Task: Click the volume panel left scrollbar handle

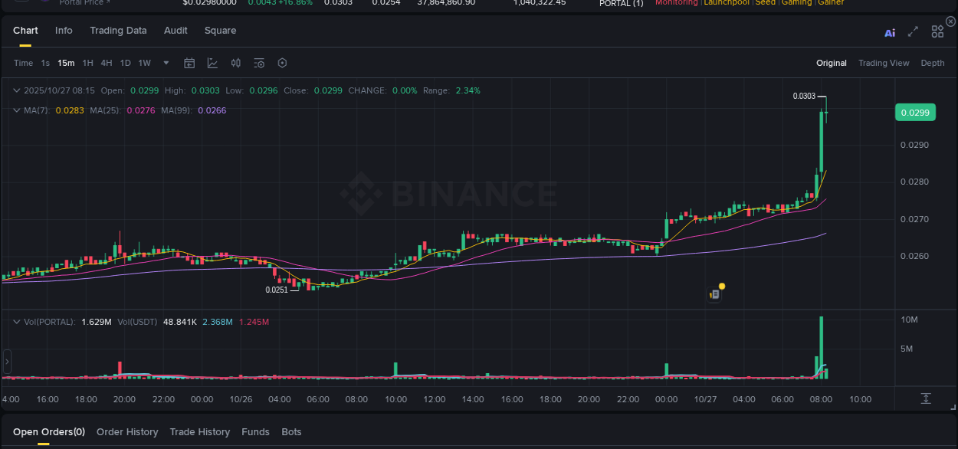Action: (x=6, y=360)
